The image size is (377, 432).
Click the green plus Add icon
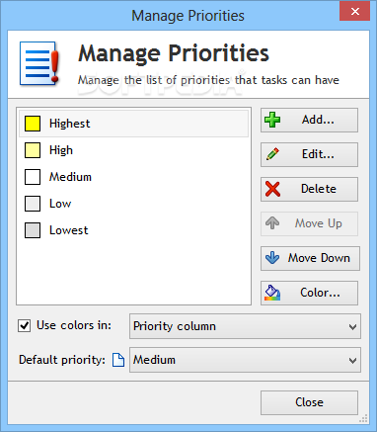coord(272,120)
